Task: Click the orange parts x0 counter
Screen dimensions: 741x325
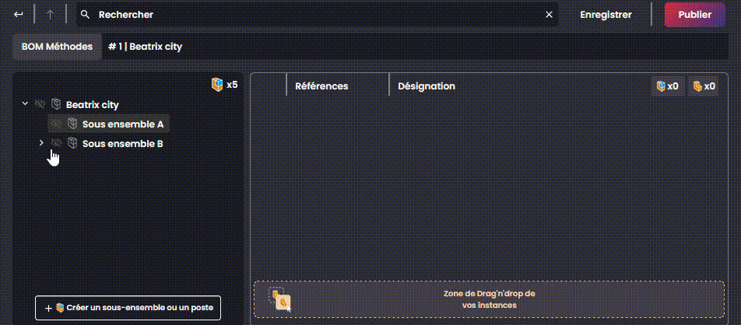Action: tap(704, 86)
